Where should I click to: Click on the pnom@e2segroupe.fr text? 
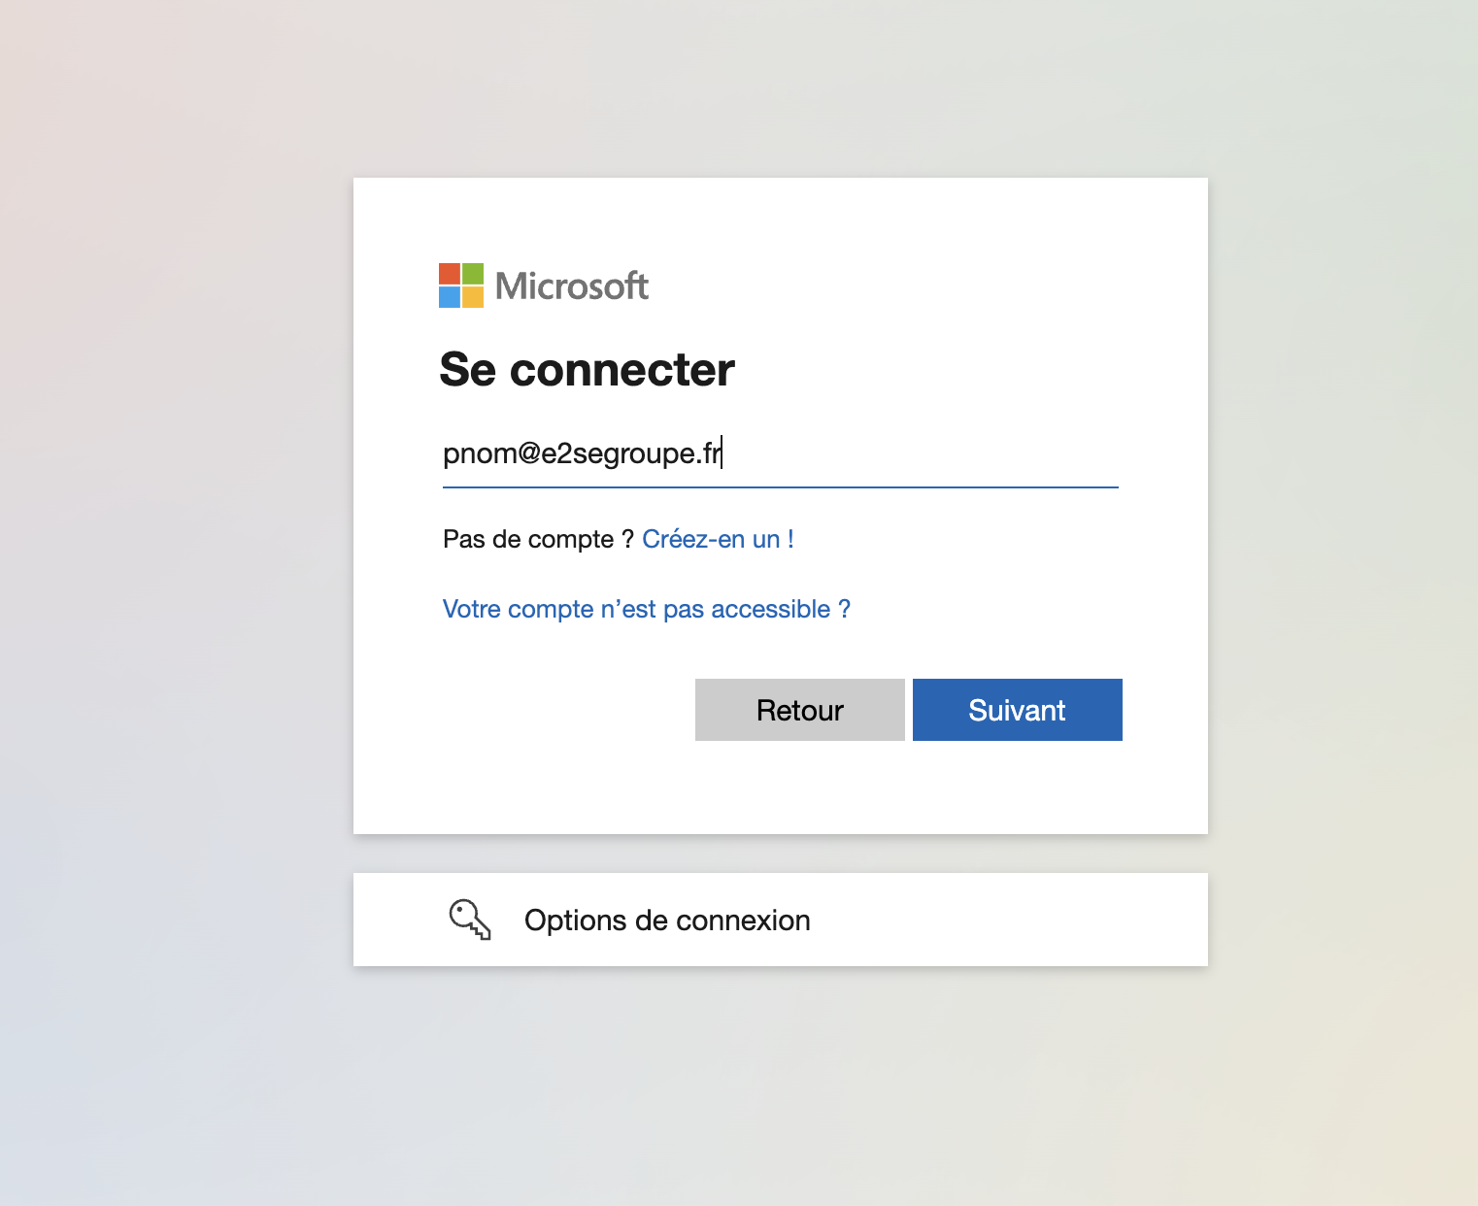tap(582, 453)
